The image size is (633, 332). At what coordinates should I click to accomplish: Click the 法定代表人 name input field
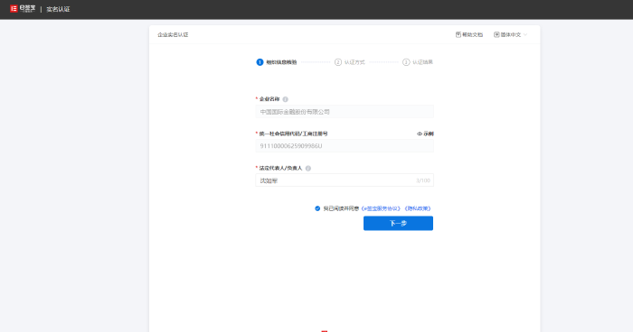tap(345, 180)
